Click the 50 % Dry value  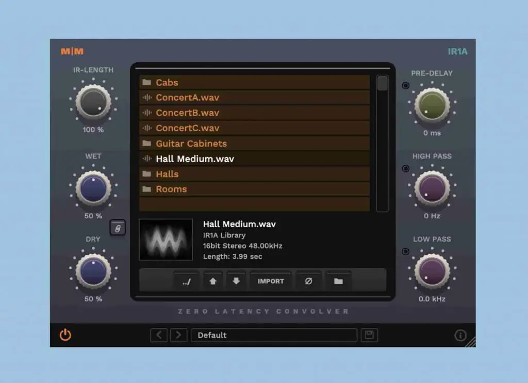(x=93, y=299)
